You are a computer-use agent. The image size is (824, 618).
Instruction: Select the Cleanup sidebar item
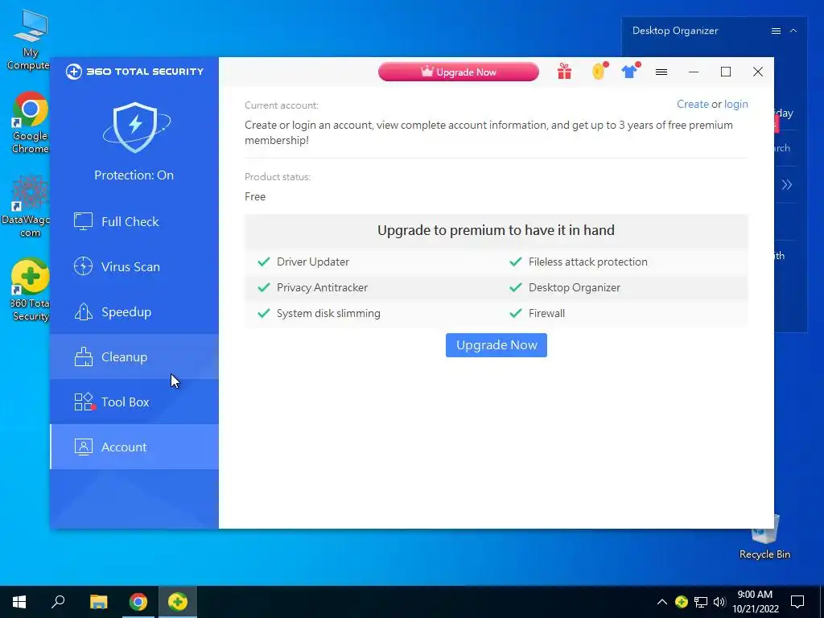[x=134, y=356]
